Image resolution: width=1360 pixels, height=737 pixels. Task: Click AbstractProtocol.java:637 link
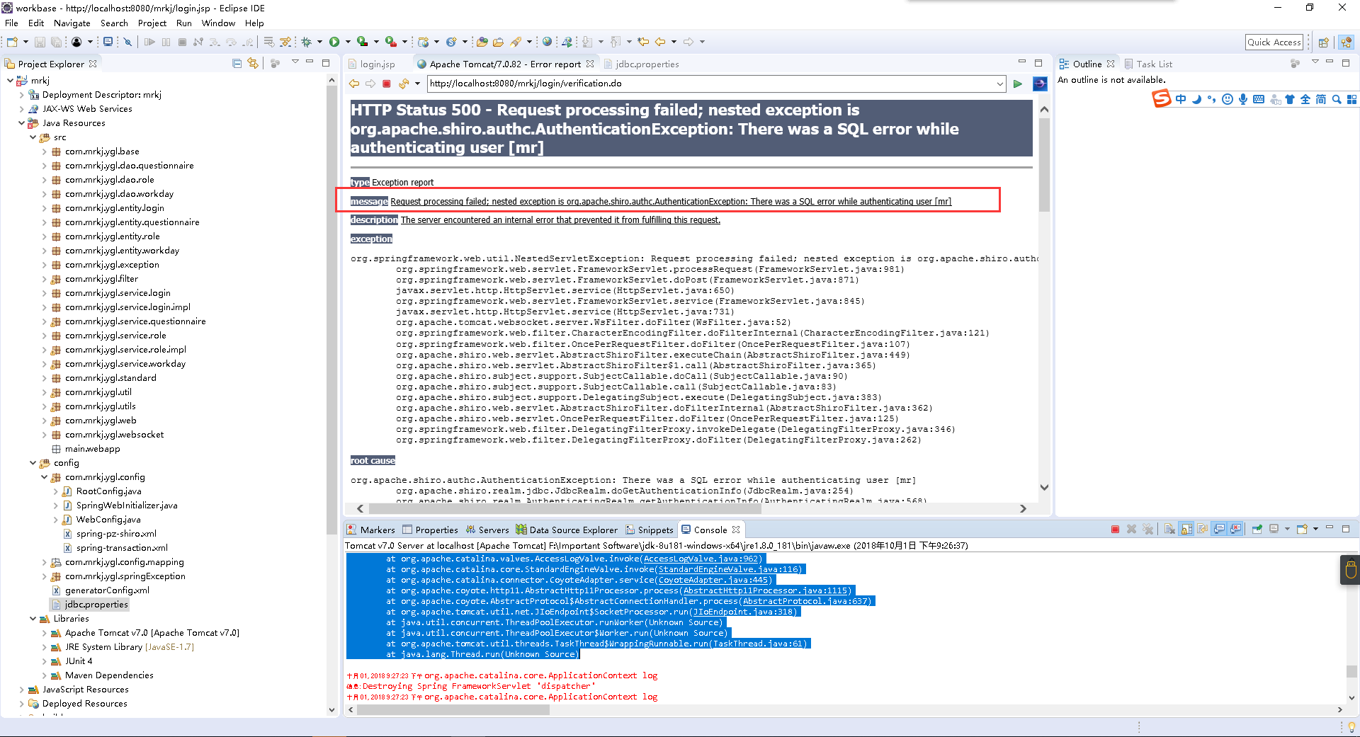pos(806,602)
